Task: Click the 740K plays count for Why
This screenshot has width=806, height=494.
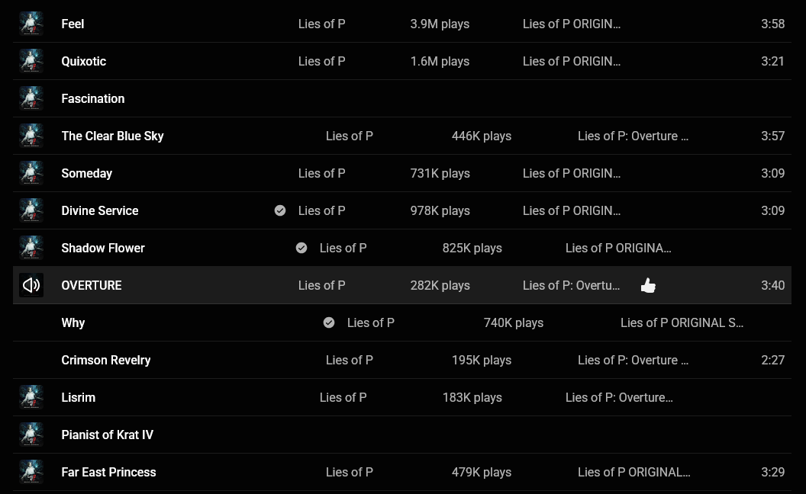Action: click(514, 322)
